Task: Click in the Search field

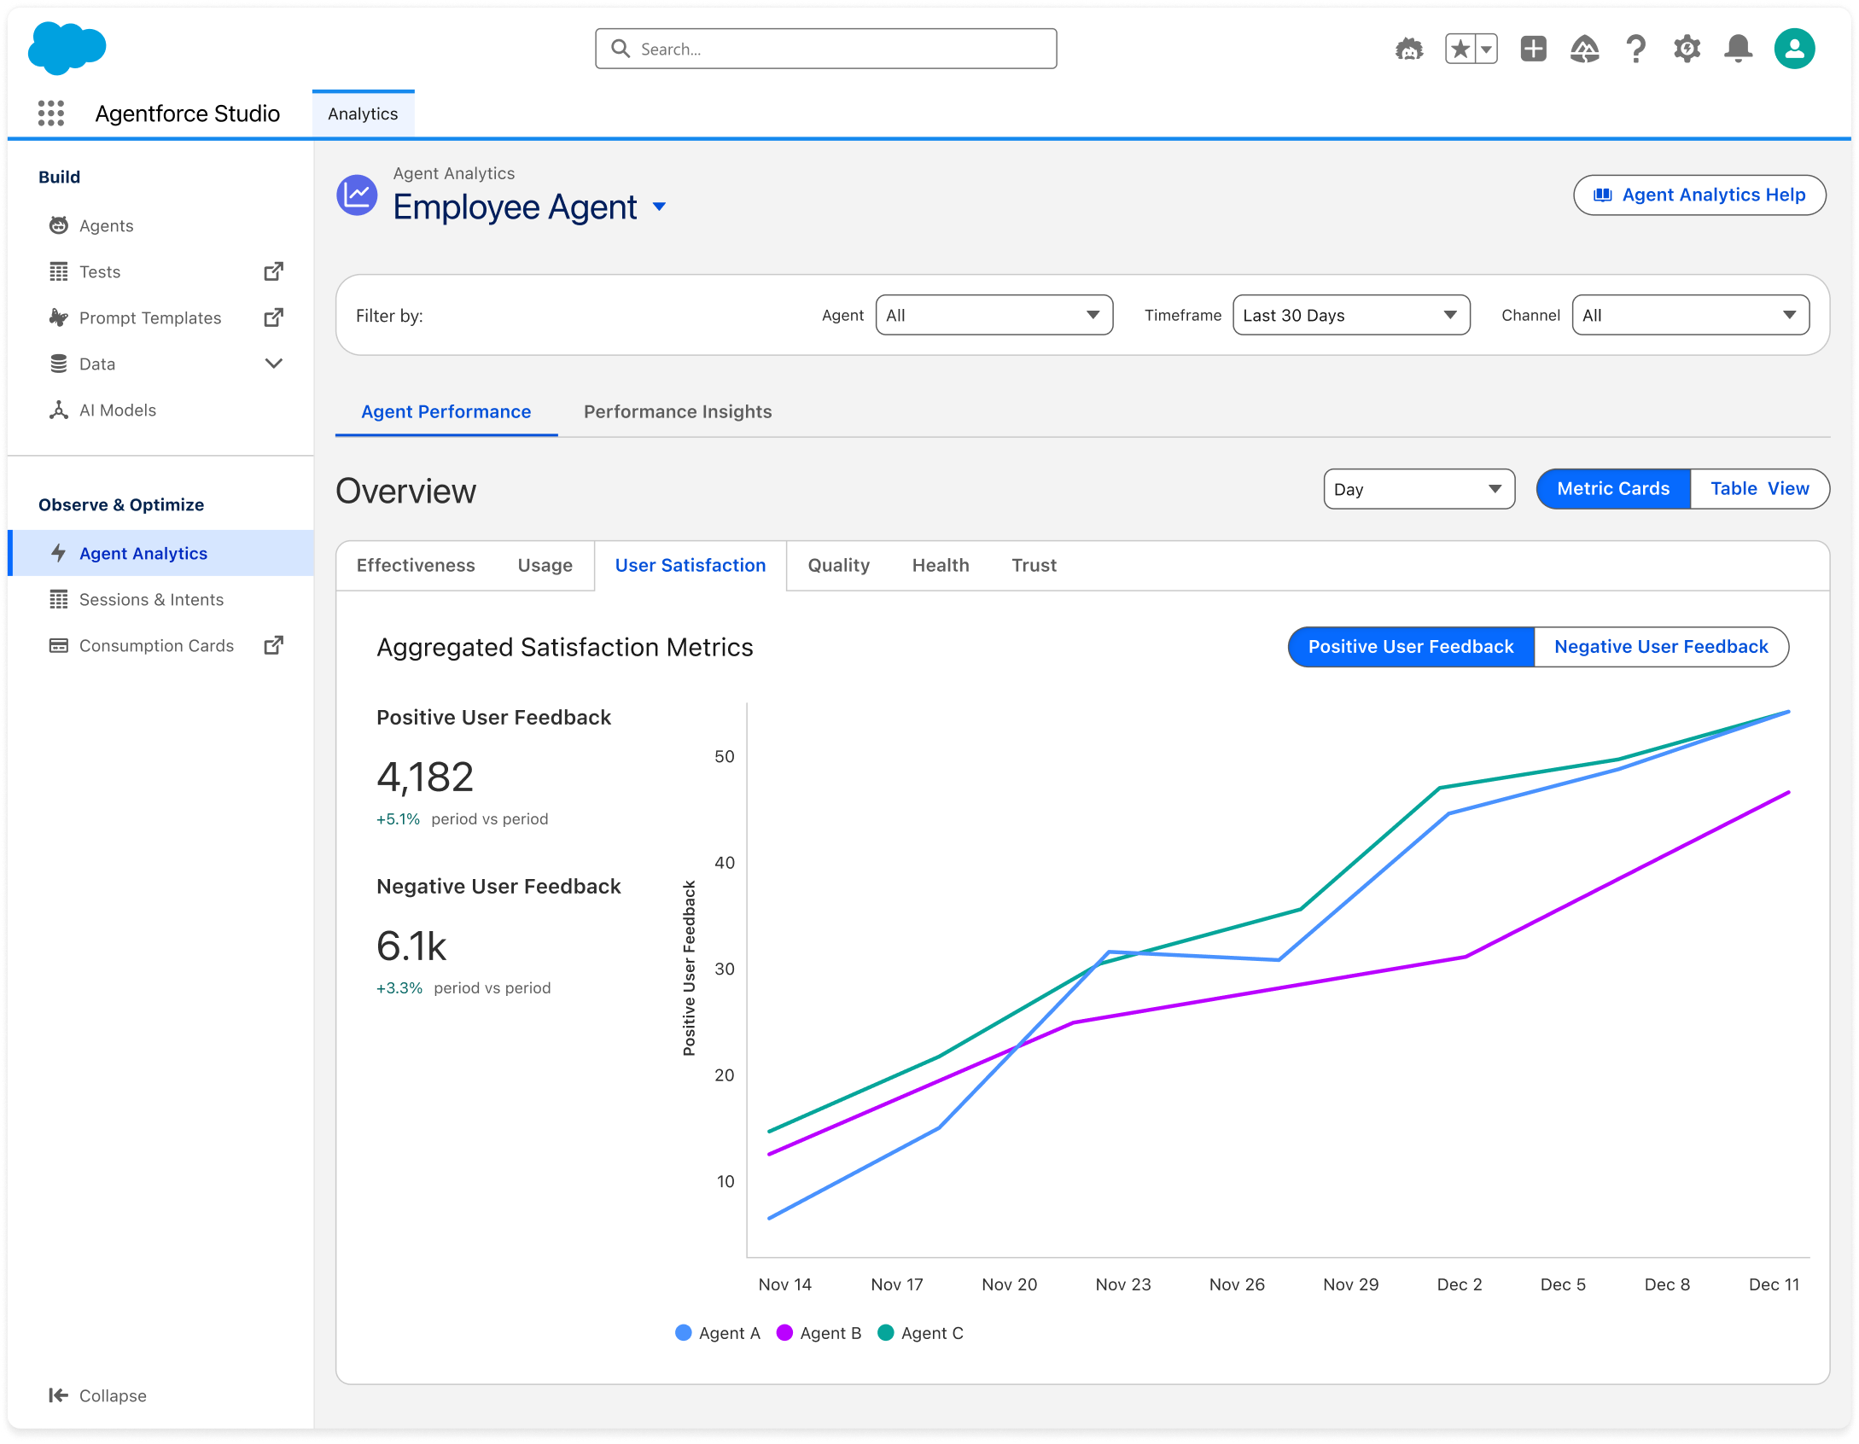Action: [x=825, y=49]
